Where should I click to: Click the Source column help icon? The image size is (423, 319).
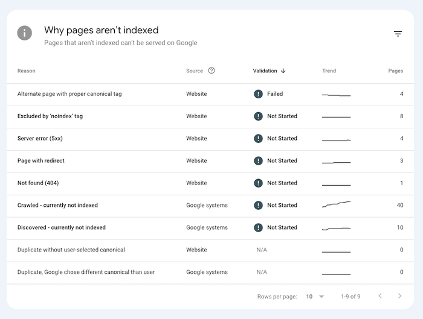pos(211,71)
